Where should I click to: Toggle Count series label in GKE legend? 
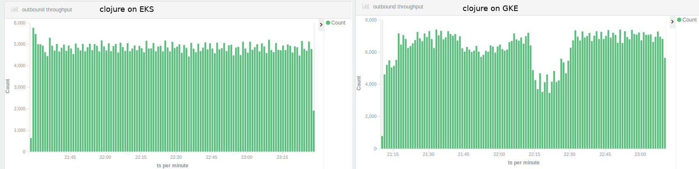click(689, 20)
